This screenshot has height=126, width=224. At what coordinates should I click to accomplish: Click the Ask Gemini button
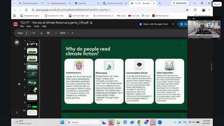click(180, 3)
